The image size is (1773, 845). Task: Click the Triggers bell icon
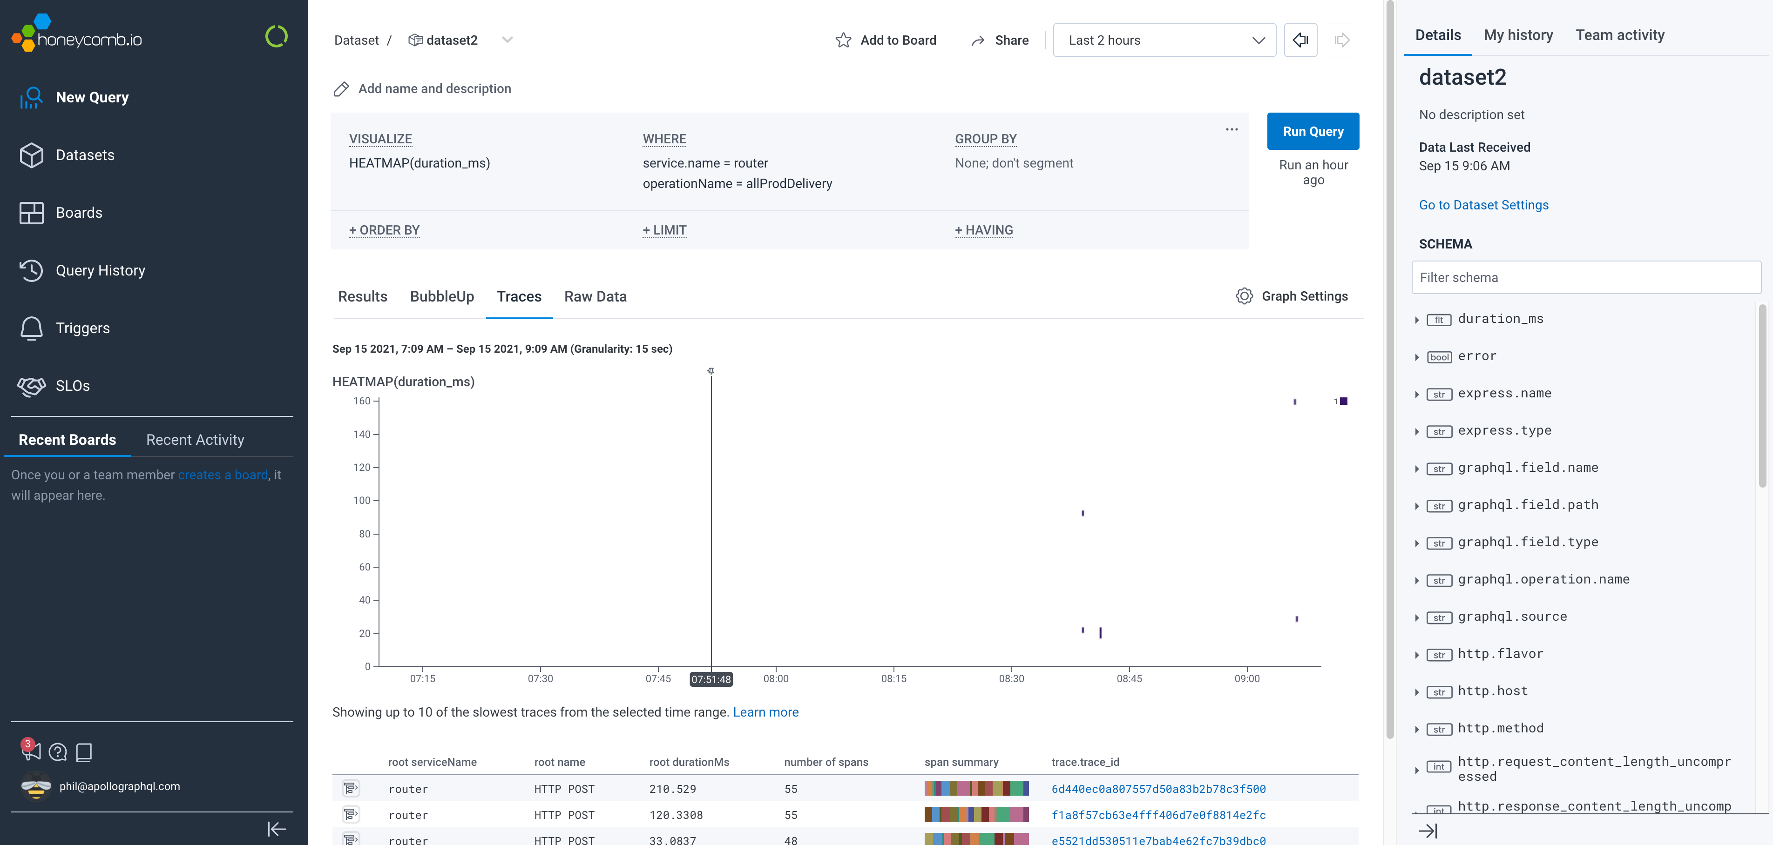31,328
